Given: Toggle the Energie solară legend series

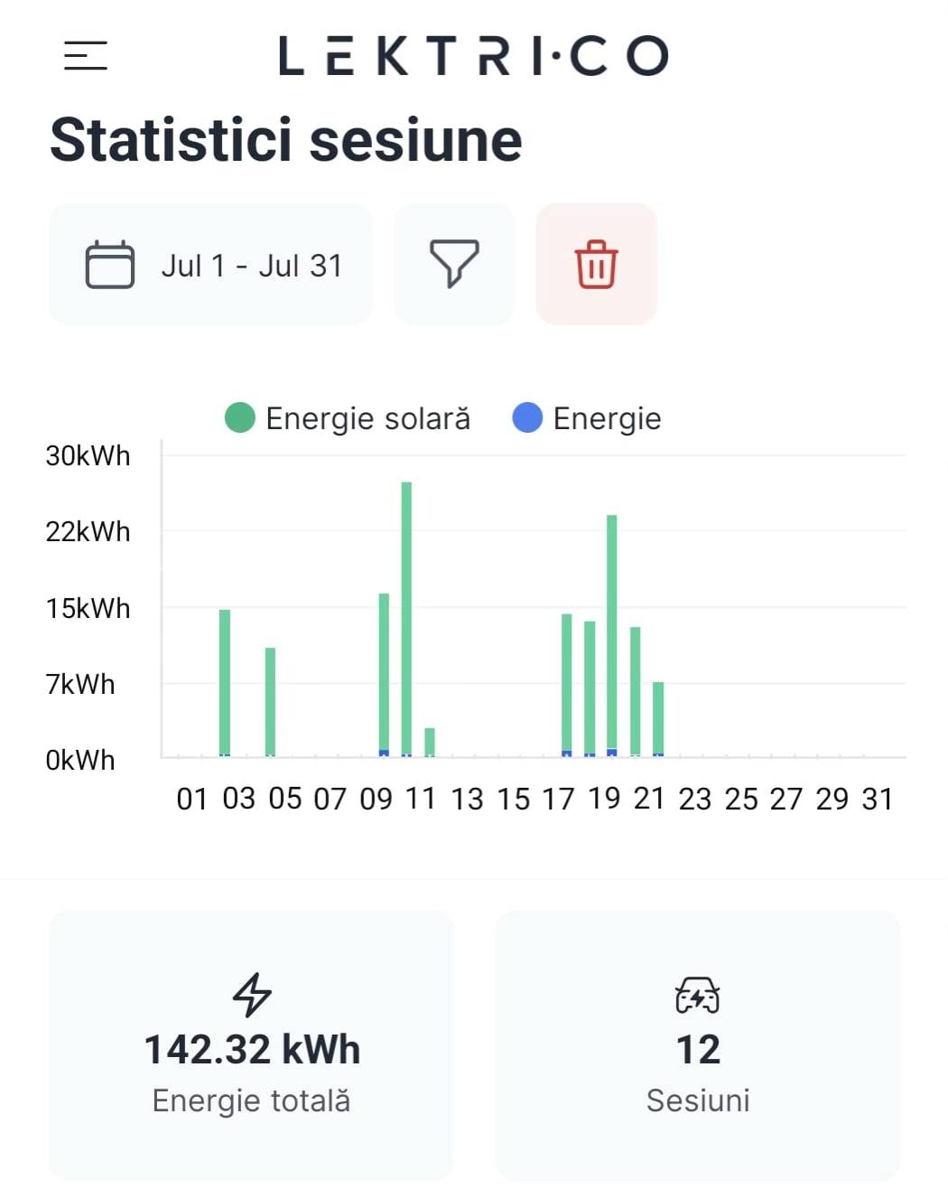Looking at the screenshot, I should (348, 418).
